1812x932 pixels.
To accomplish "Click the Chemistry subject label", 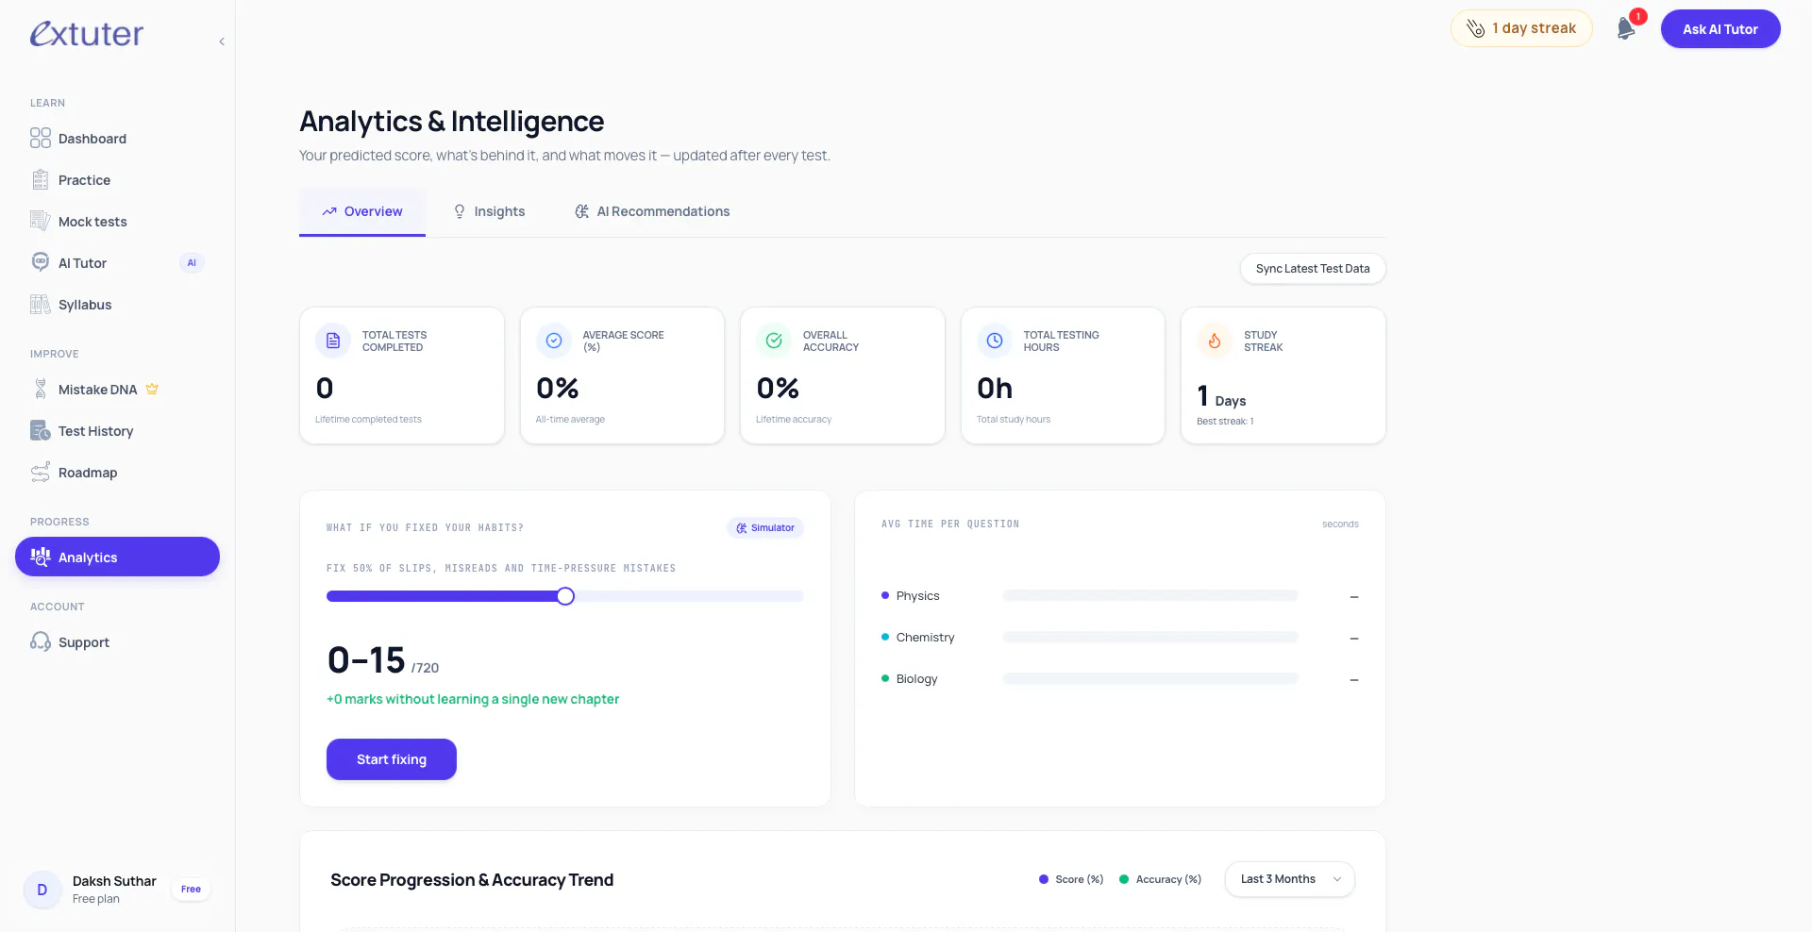I will point(925,638).
